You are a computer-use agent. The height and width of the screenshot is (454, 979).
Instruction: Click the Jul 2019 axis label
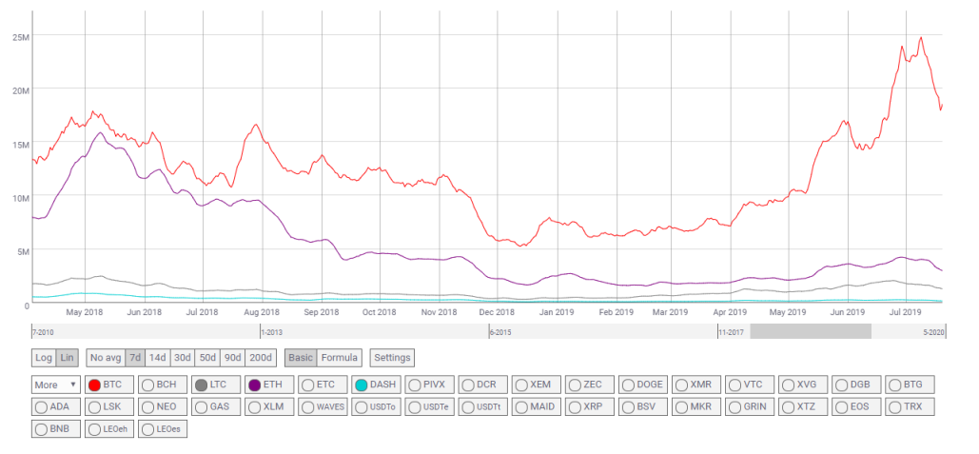pyautogui.click(x=906, y=311)
